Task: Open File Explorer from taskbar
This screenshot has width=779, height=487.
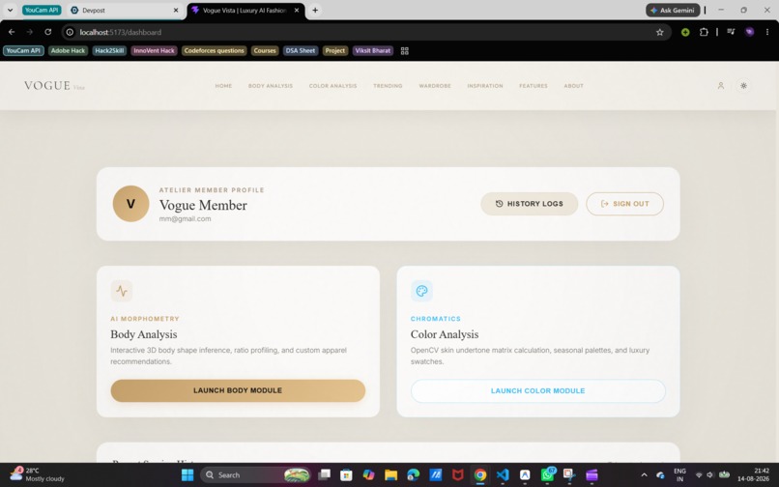Action: click(x=391, y=475)
